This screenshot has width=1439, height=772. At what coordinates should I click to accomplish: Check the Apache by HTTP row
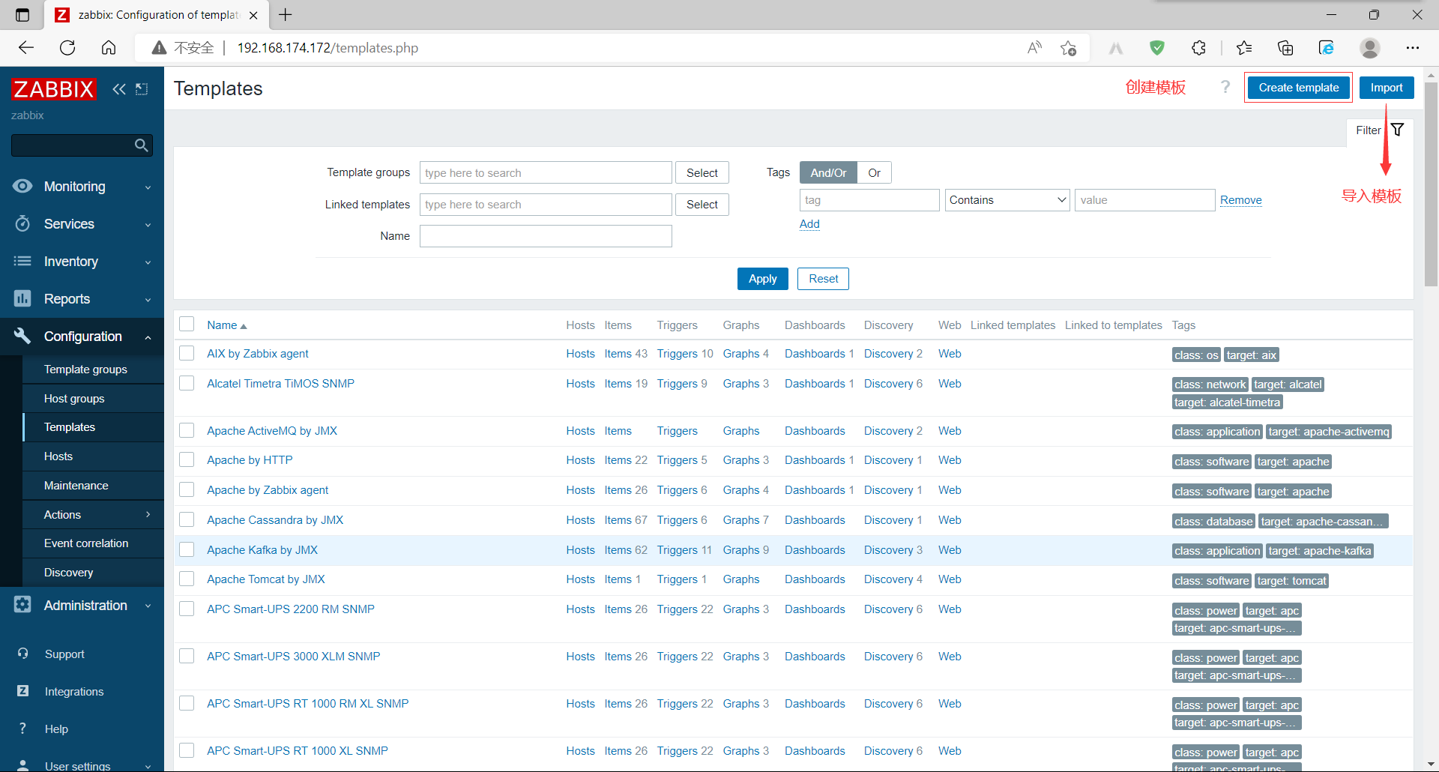point(187,459)
